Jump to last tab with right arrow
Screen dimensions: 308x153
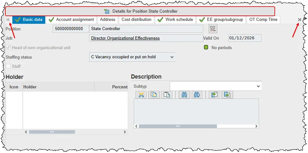point(299,19)
